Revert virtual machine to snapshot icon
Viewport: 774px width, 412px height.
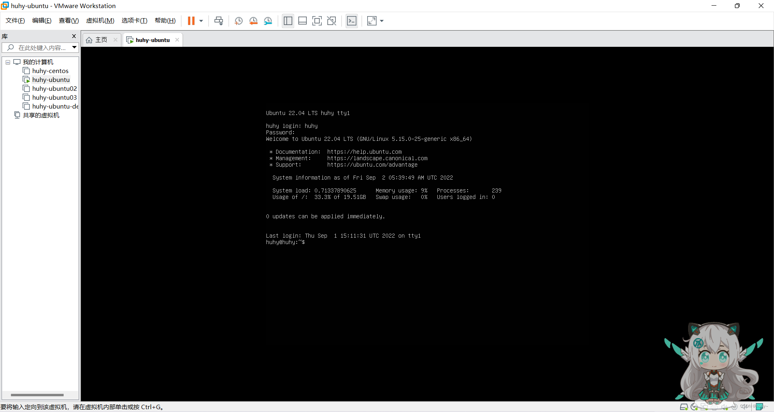tap(253, 21)
